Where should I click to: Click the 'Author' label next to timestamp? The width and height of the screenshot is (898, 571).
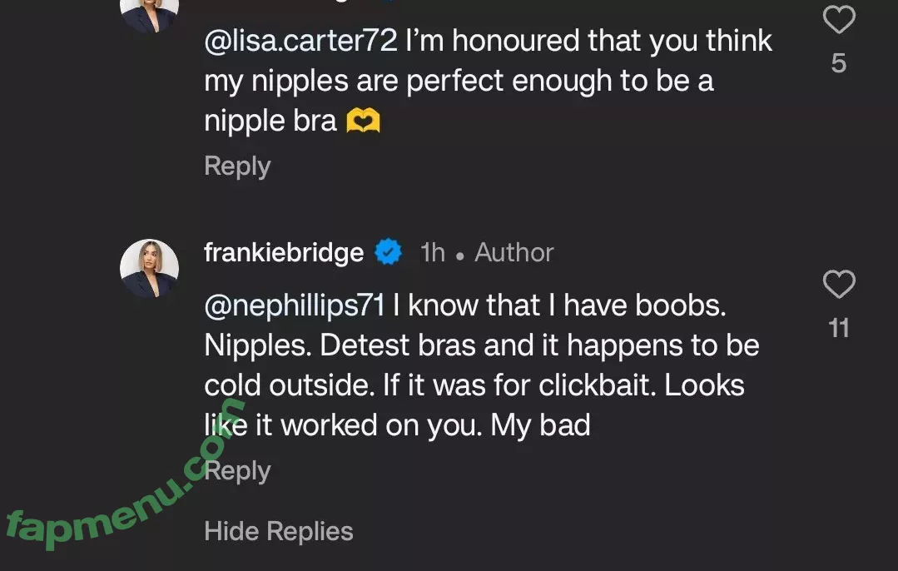[x=513, y=253]
